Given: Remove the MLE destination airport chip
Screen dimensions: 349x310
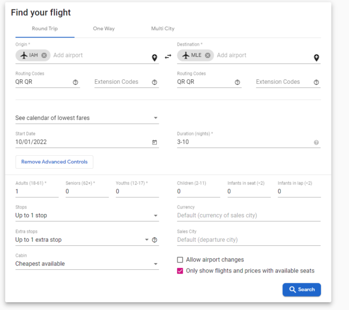Looking at the screenshot, I should tap(207, 55).
